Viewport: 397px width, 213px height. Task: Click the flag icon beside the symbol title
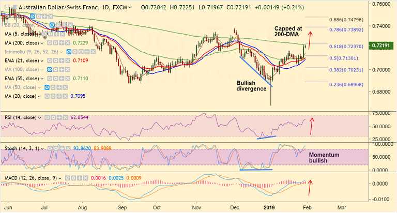pos(14,7)
